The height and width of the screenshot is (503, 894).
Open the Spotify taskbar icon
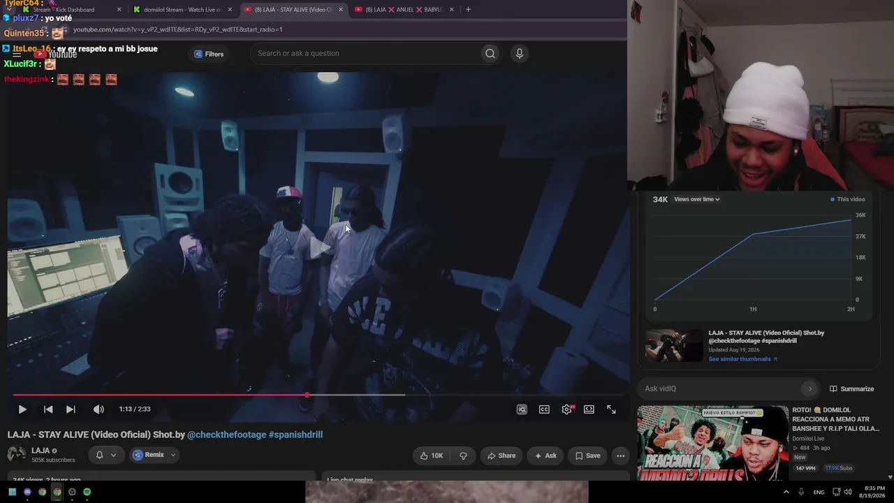(x=87, y=492)
